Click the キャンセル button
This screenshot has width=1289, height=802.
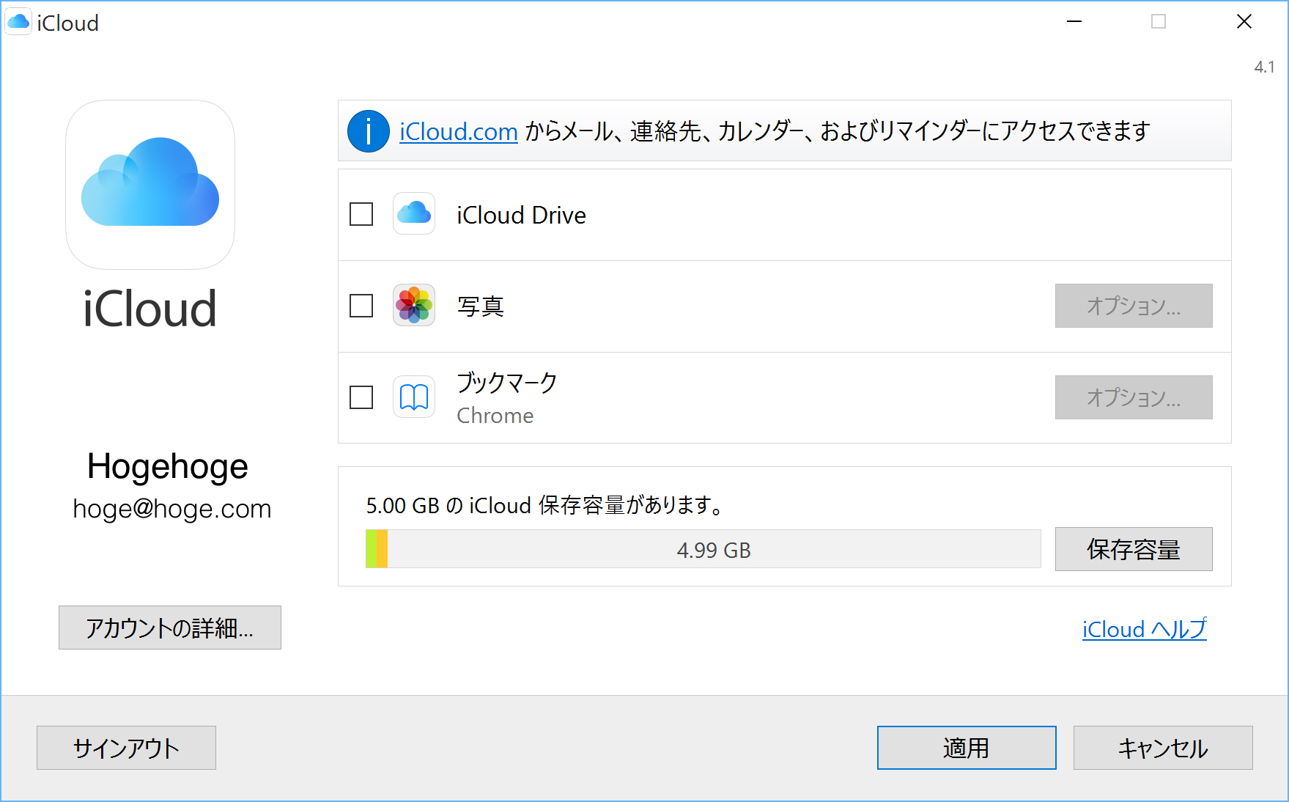coord(1163,748)
